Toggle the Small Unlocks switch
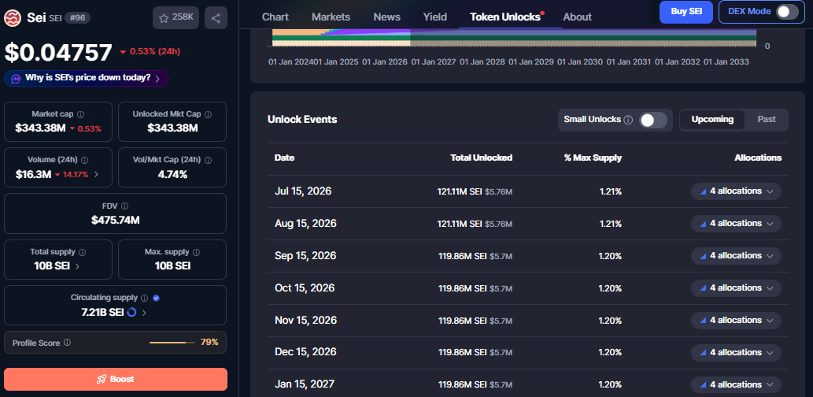The image size is (813, 397). (652, 120)
